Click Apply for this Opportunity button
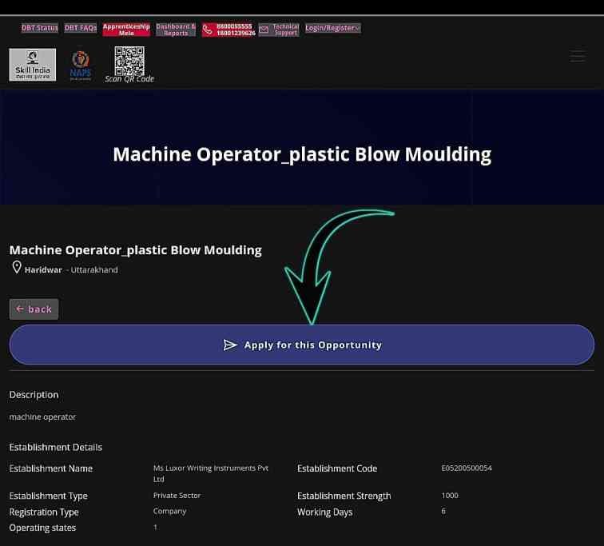This screenshot has width=604, height=546. (x=302, y=345)
